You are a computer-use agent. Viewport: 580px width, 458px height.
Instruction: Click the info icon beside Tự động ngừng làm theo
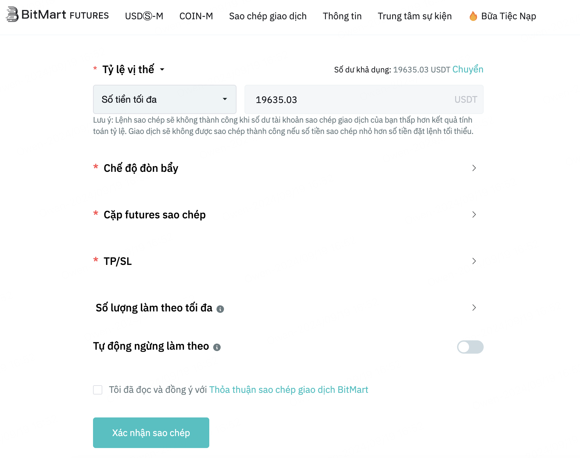217,347
